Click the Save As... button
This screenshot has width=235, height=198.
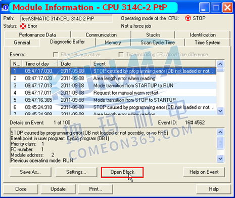pos(30,172)
